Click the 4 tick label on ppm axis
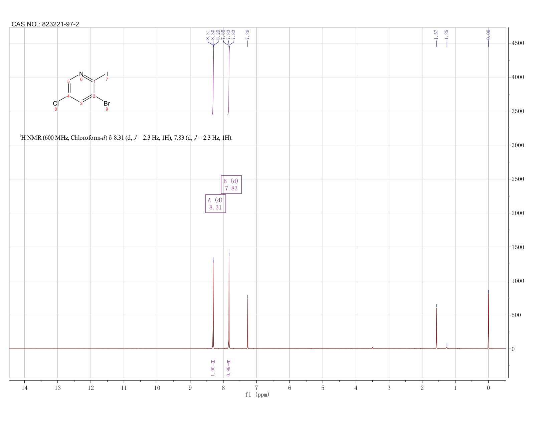Viewport: 551px width, 426px height. pos(356,388)
